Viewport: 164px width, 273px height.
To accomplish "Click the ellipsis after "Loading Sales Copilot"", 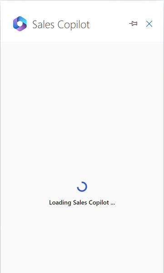I will click(113, 204).
